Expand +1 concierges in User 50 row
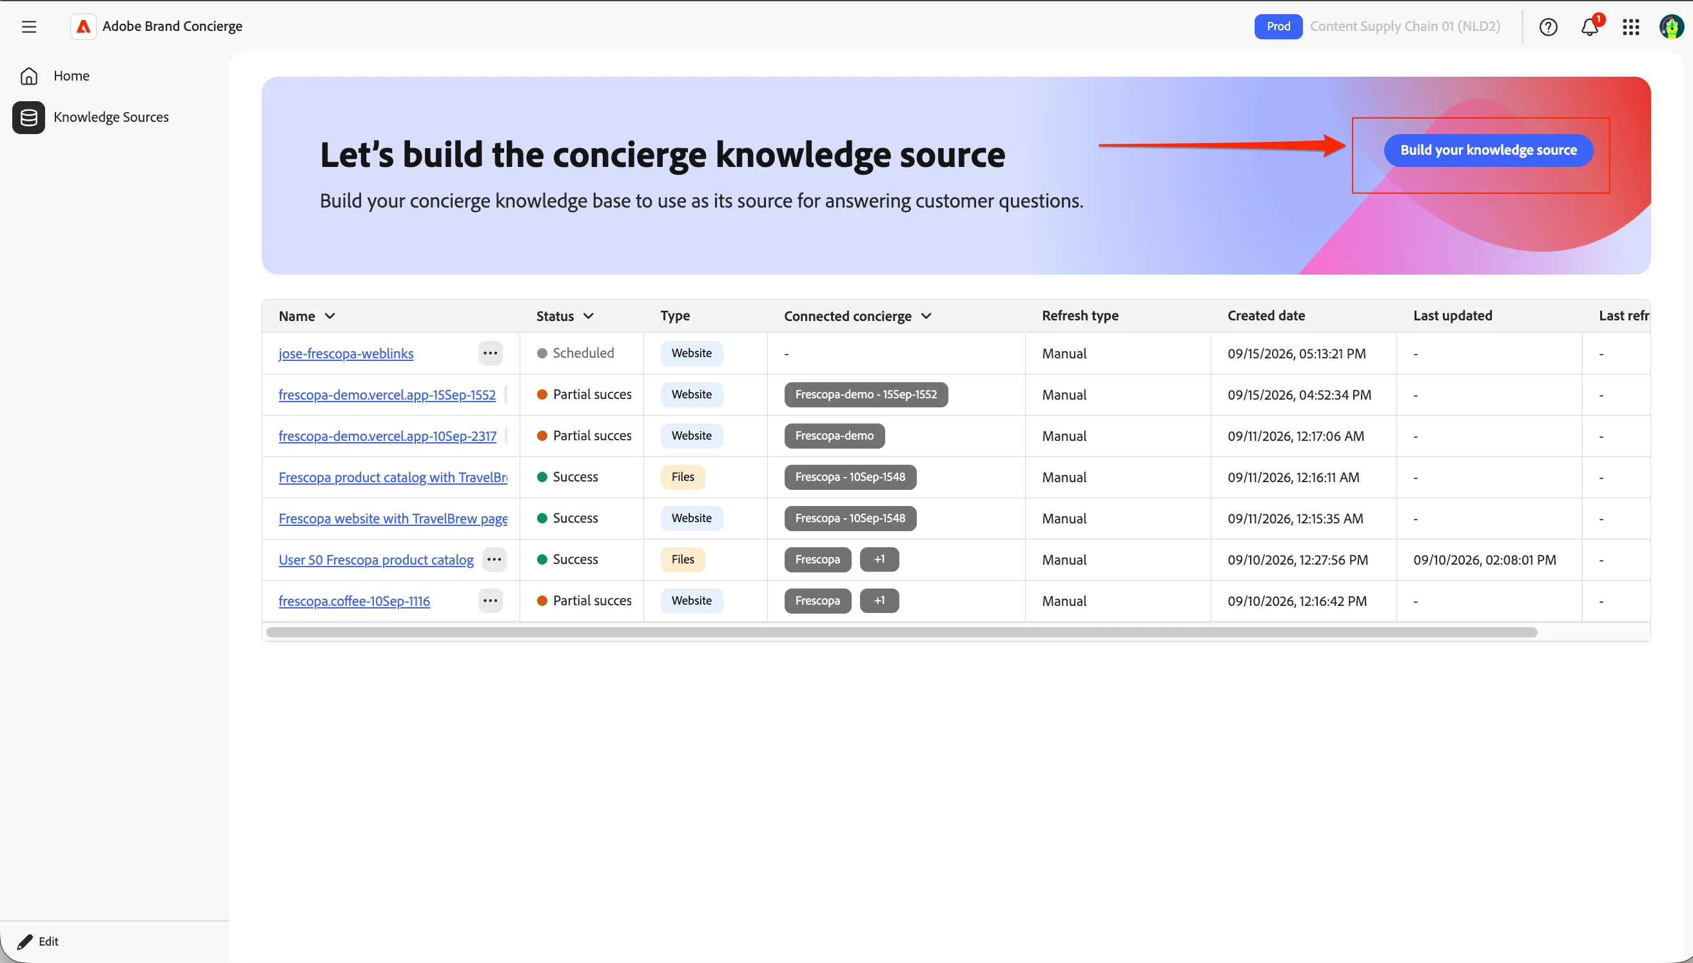The image size is (1693, 963). [879, 559]
